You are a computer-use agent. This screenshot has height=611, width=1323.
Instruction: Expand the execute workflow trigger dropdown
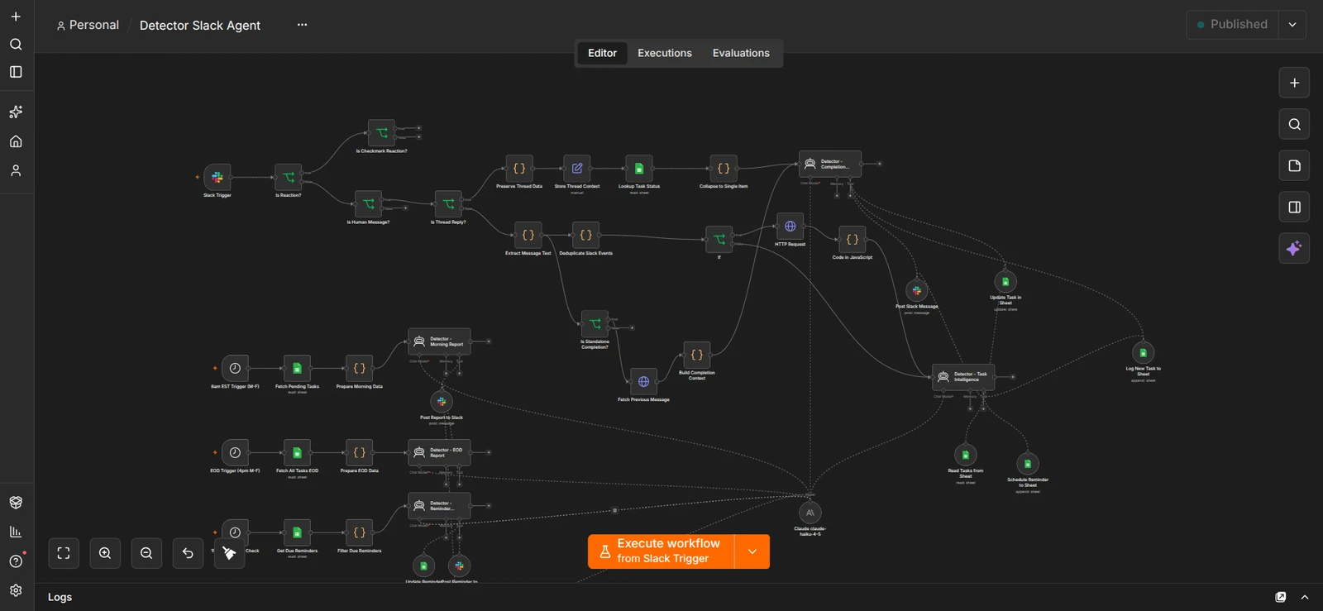(752, 551)
